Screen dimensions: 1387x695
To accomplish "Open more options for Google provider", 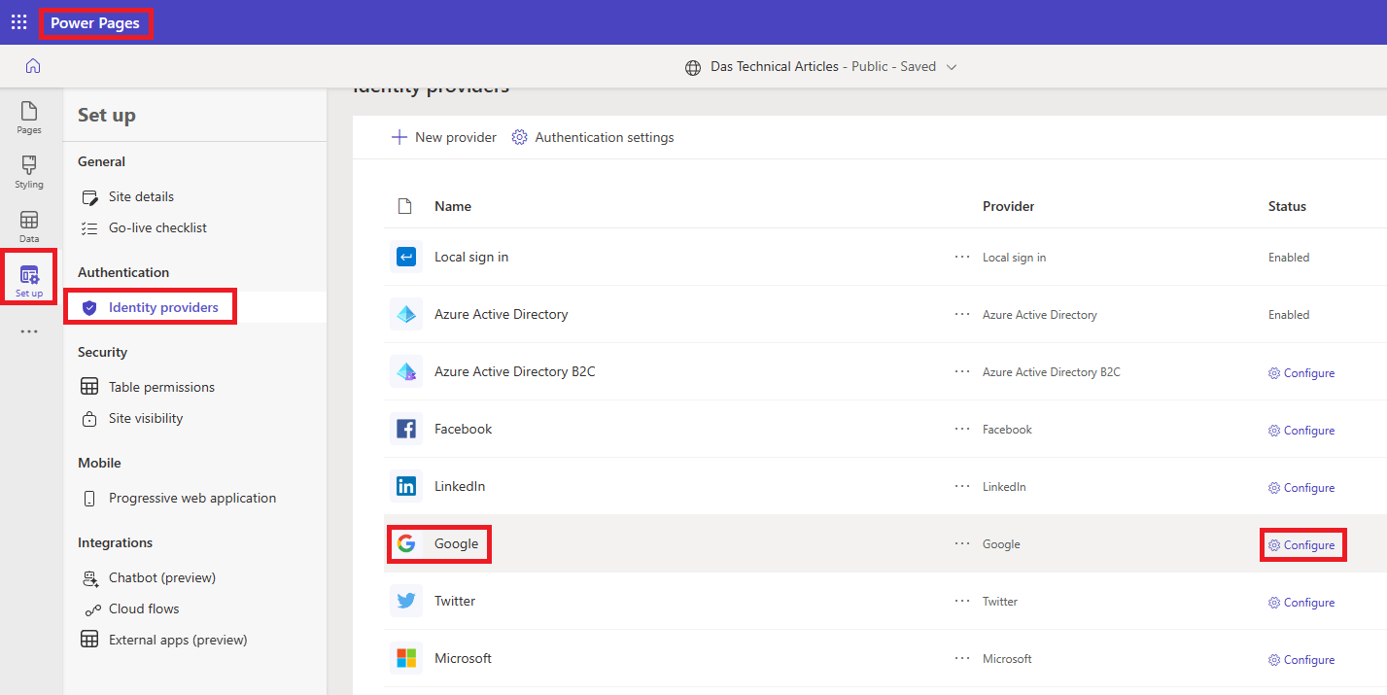I will [962, 544].
